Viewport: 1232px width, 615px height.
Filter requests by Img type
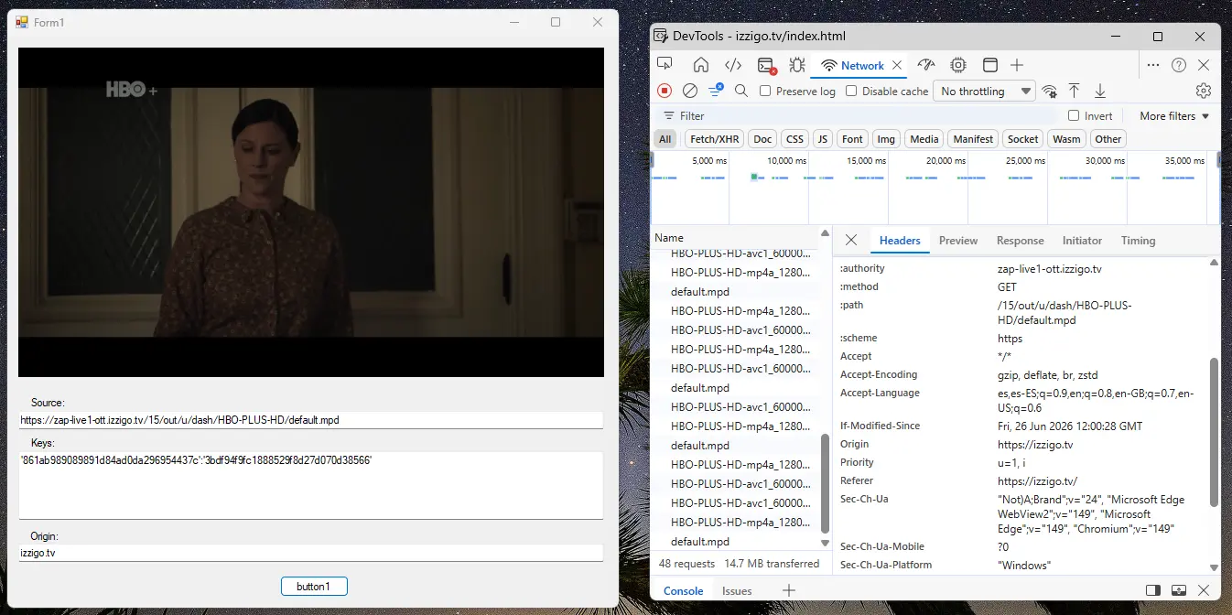tap(886, 139)
